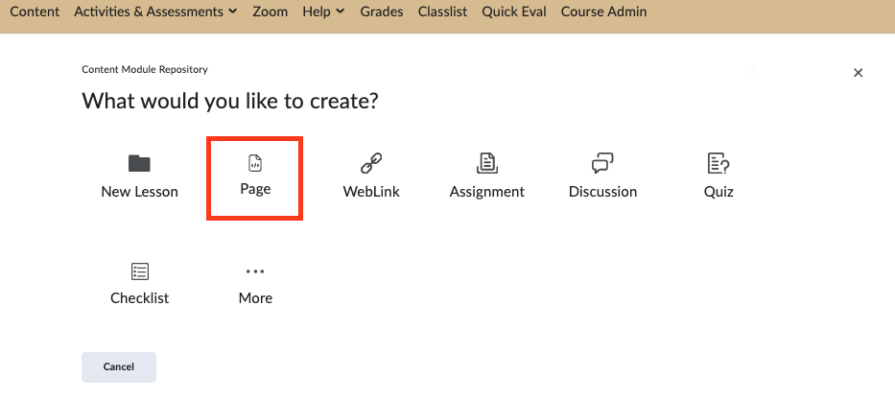The image size is (895, 400).
Task: Start a Discussion via the speech bubbles icon
Action: (602, 163)
